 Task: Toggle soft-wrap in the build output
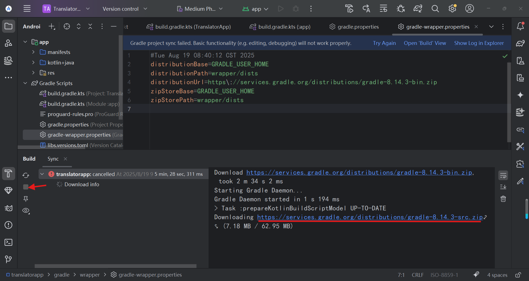click(503, 175)
